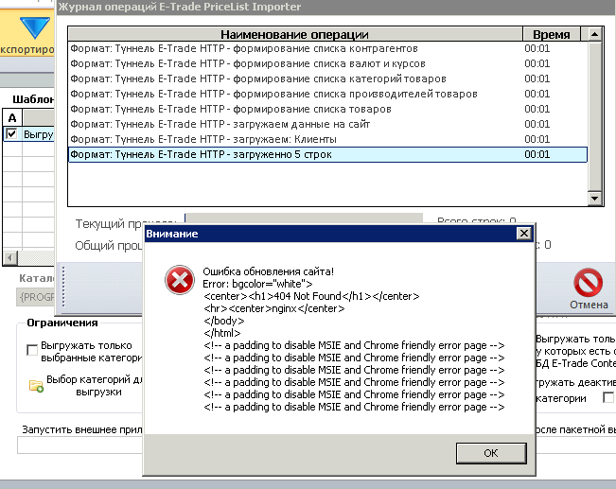Image resolution: width=616 pixels, height=489 pixels.
Task: Select row формирование списка производителей товаров
Action: click(x=327, y=94)
